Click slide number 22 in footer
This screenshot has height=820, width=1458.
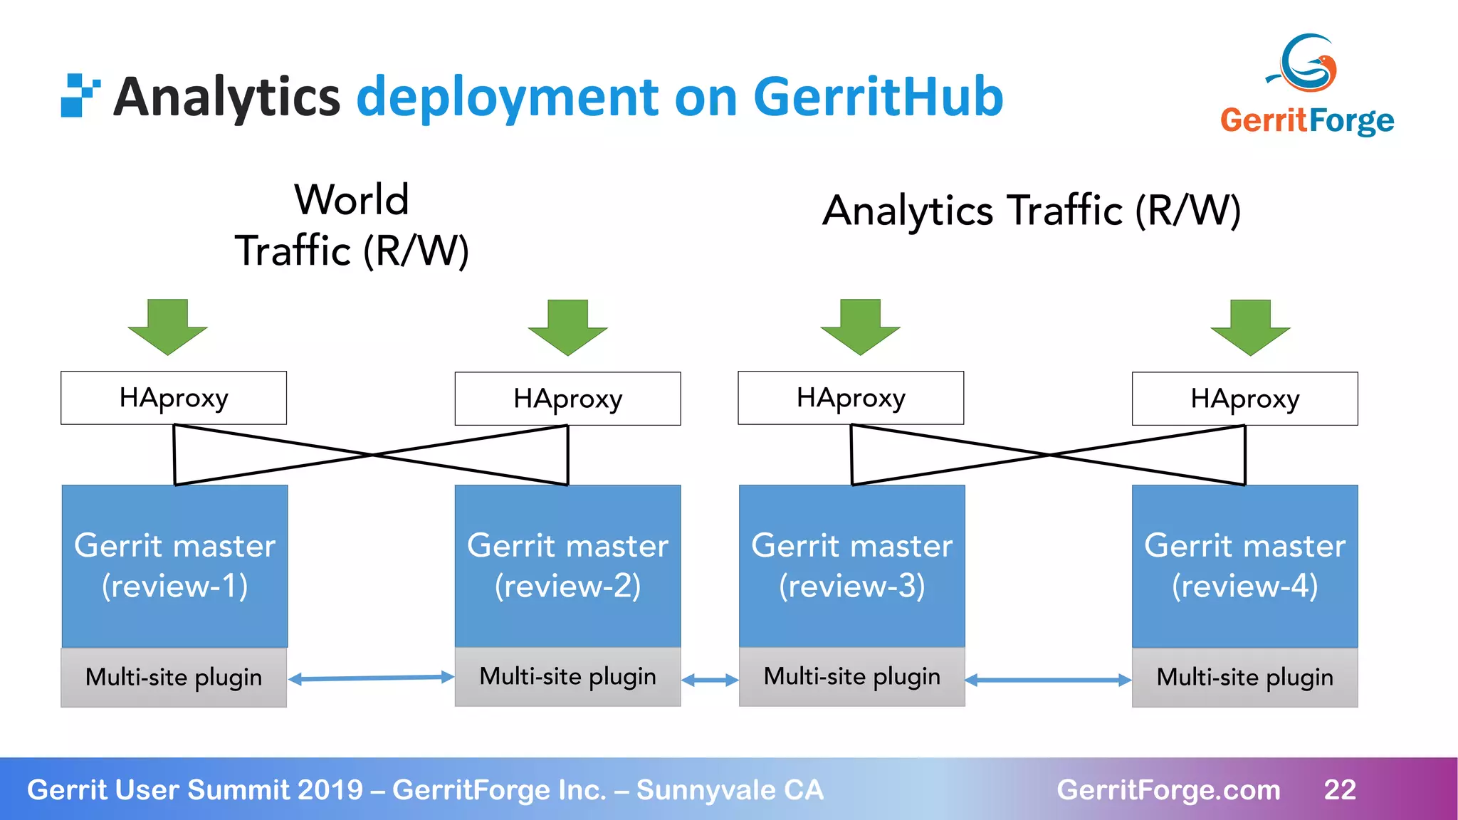click(x=1340, y=789)
